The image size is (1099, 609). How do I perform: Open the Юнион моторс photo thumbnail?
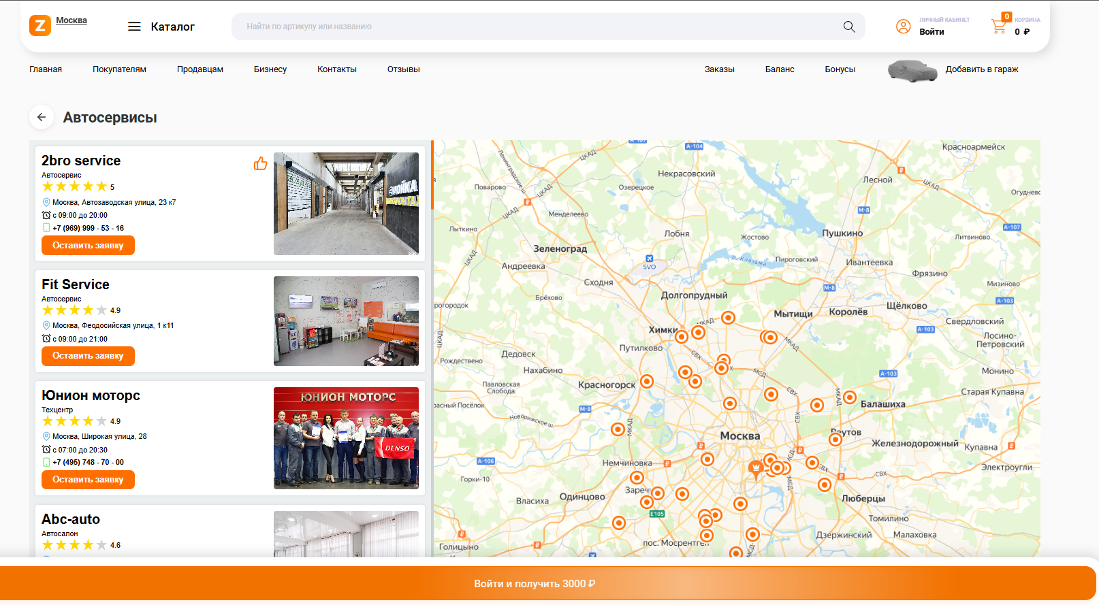[x=346, y=438]
